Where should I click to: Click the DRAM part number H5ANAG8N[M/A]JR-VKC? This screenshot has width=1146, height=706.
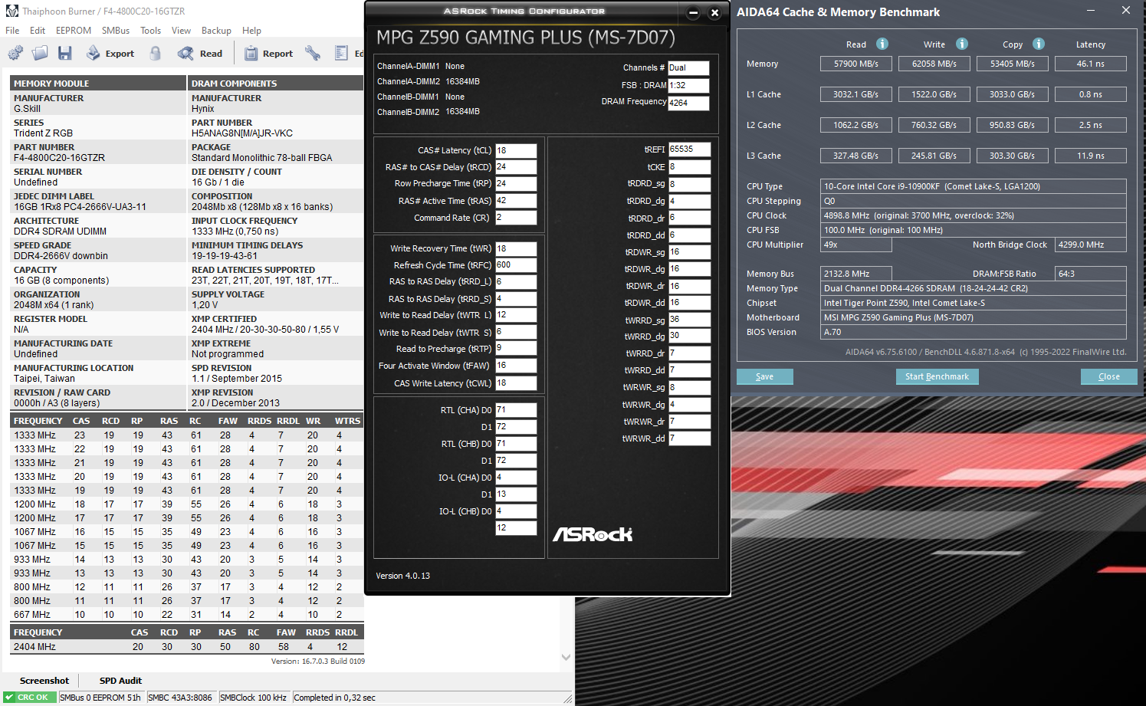pos(242,133)
